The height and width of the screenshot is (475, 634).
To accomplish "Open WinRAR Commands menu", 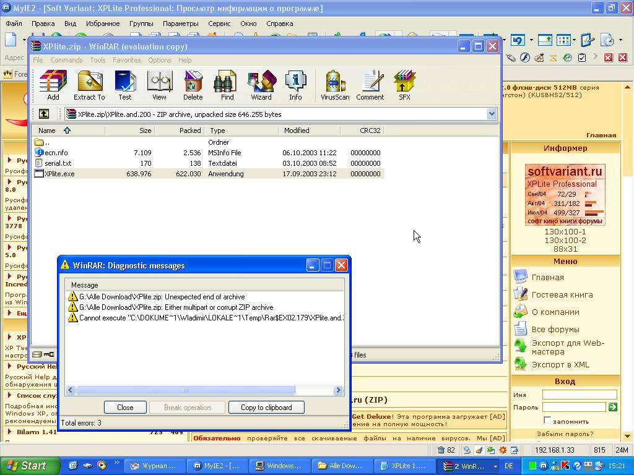I will [x=66, y=60].
